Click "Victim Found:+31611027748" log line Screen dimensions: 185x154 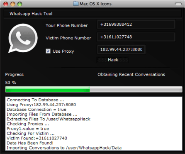37,138
